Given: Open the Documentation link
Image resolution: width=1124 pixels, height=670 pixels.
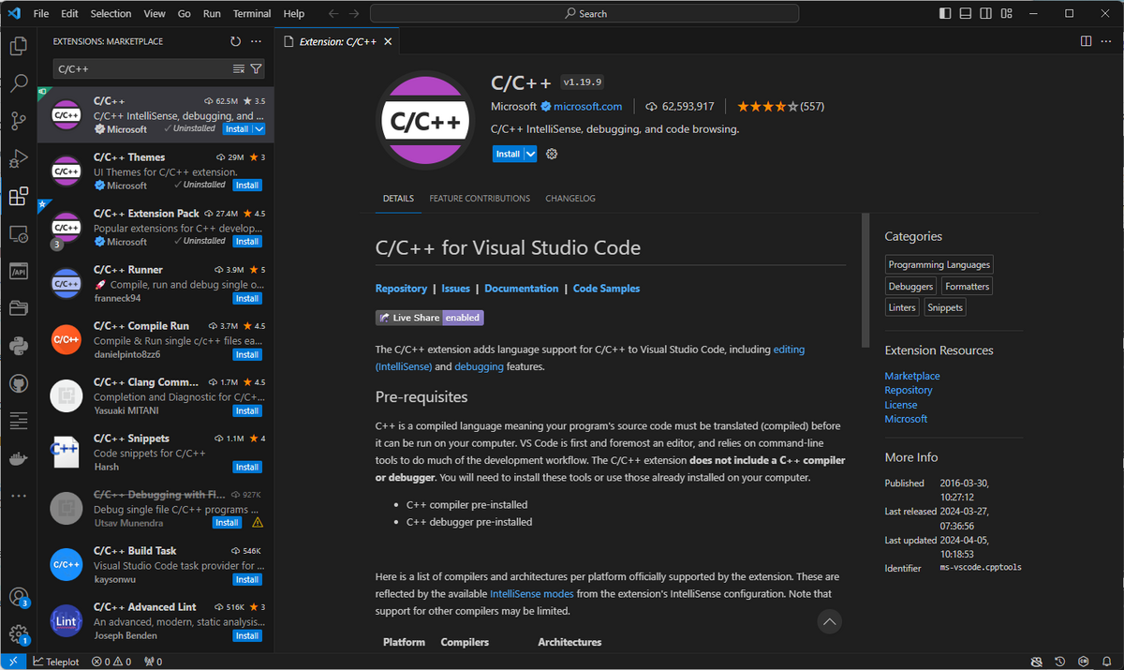Looking at the screenshot, I should (521, 289).
